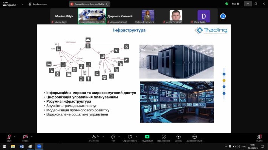The height and width of the screenshot is (150, 268).
Task: Expand chat options arrow beside Чат
Action: 119,136
